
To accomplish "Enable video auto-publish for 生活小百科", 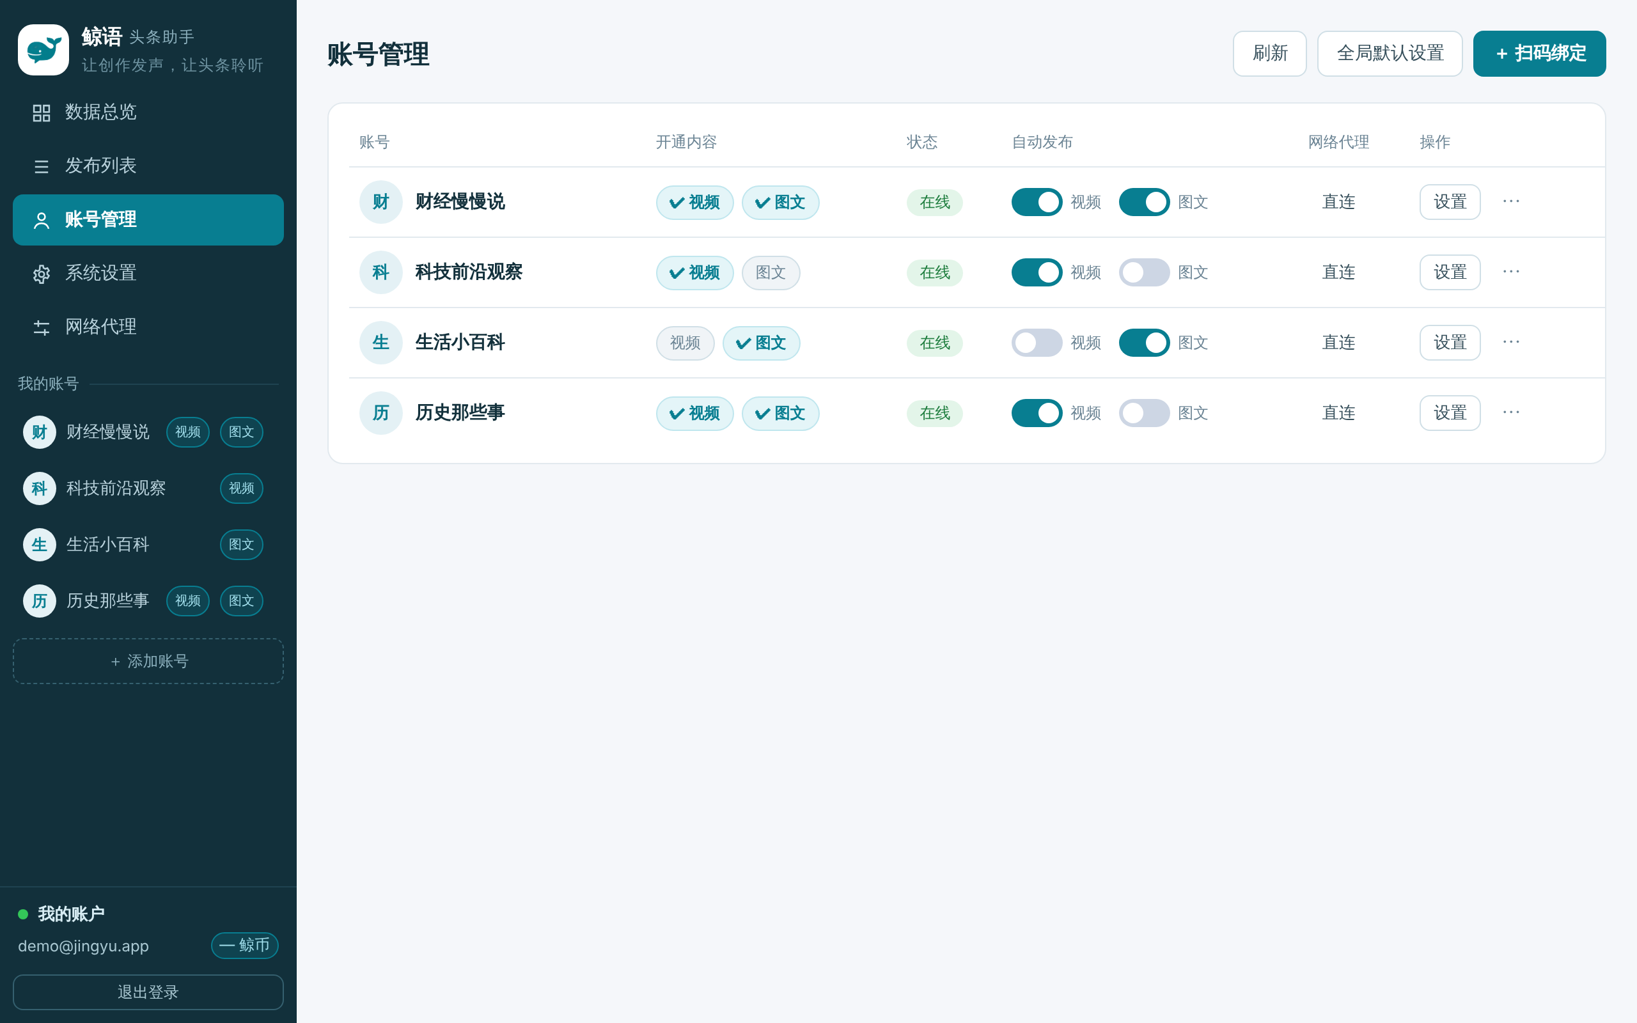I will 1037,342.
